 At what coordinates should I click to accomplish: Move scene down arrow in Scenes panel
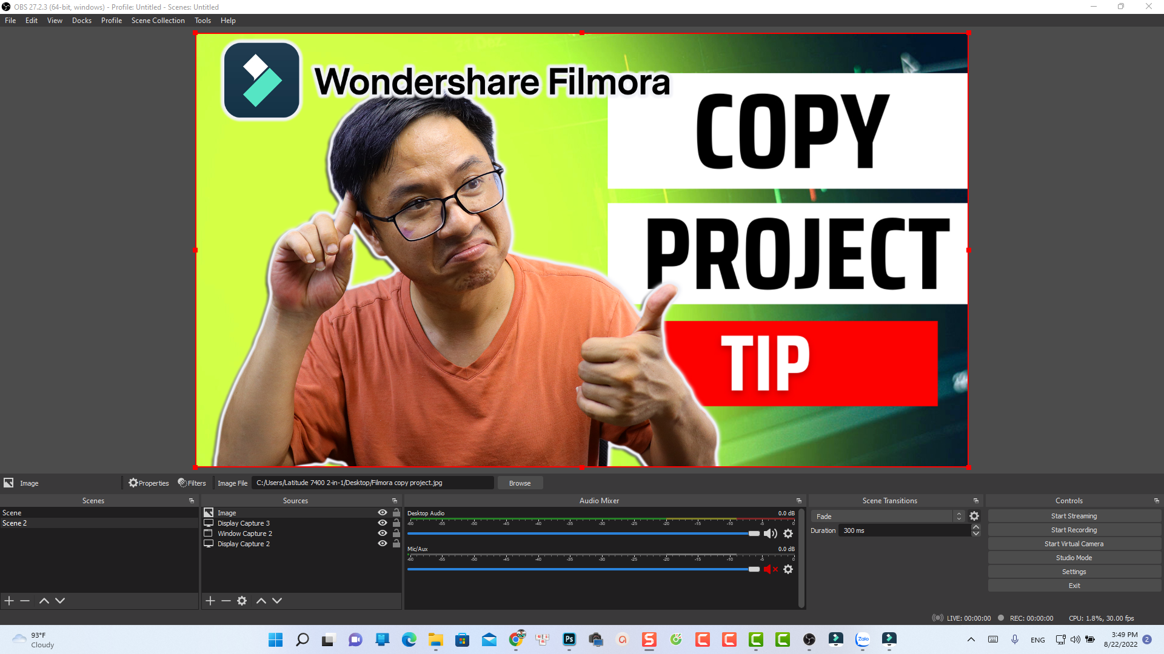(x=60, y=601)
